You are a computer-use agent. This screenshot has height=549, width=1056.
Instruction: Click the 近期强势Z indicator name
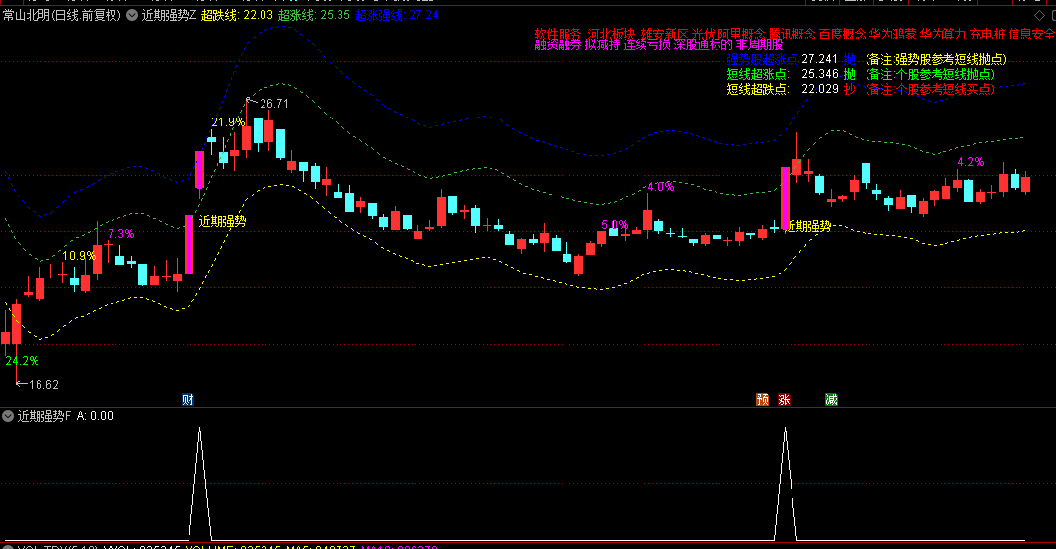169,15
